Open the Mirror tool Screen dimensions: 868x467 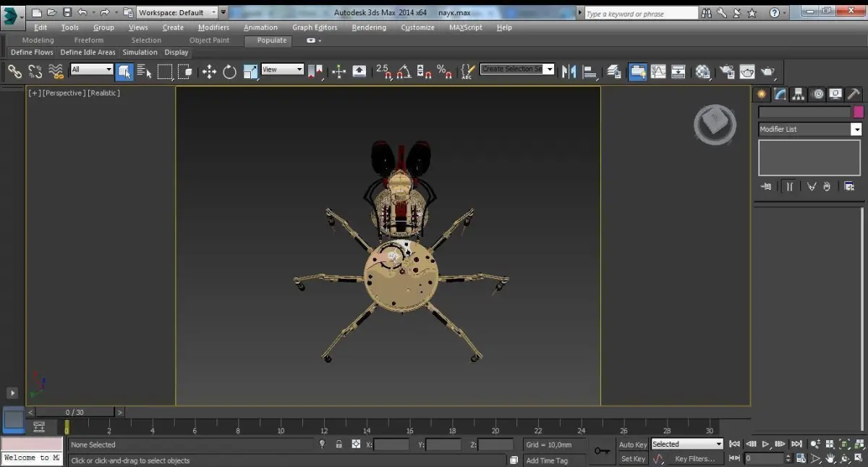(569, 71)
